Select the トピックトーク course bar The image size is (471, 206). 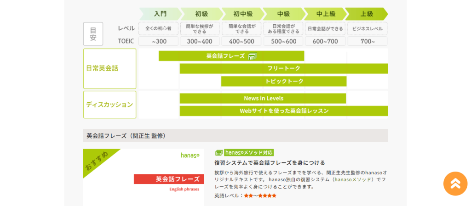284,82
